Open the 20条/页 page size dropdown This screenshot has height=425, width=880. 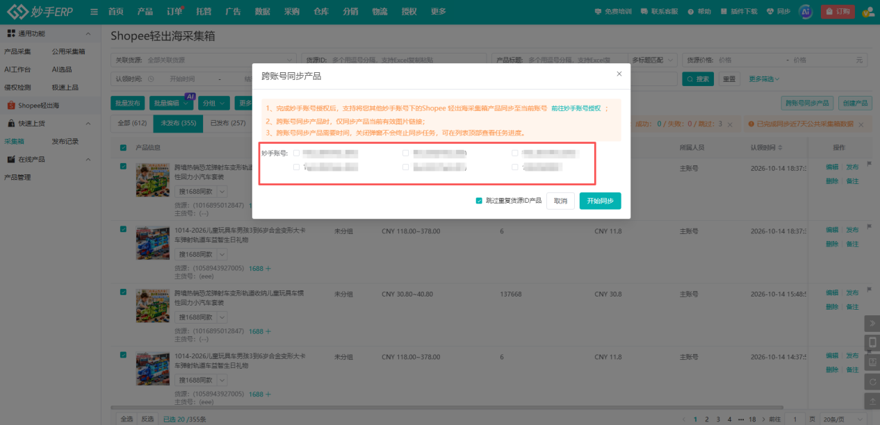844,419
